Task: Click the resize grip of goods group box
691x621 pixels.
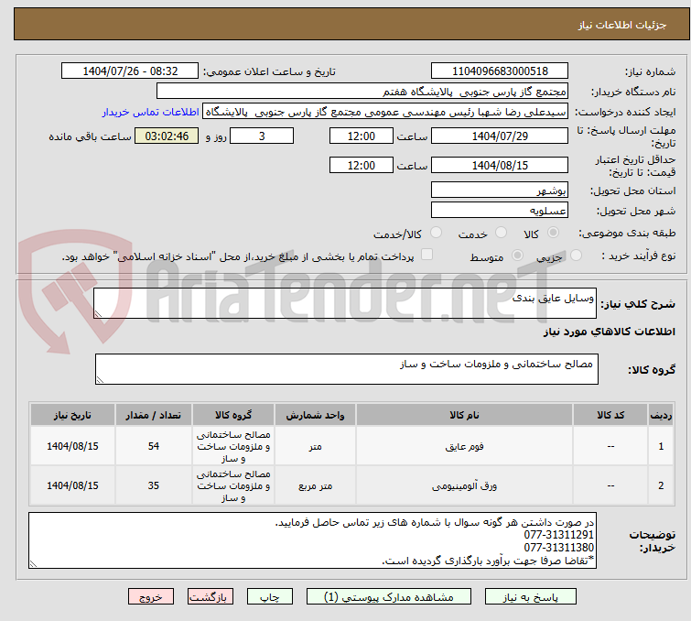Action: (x=100, y=380)
